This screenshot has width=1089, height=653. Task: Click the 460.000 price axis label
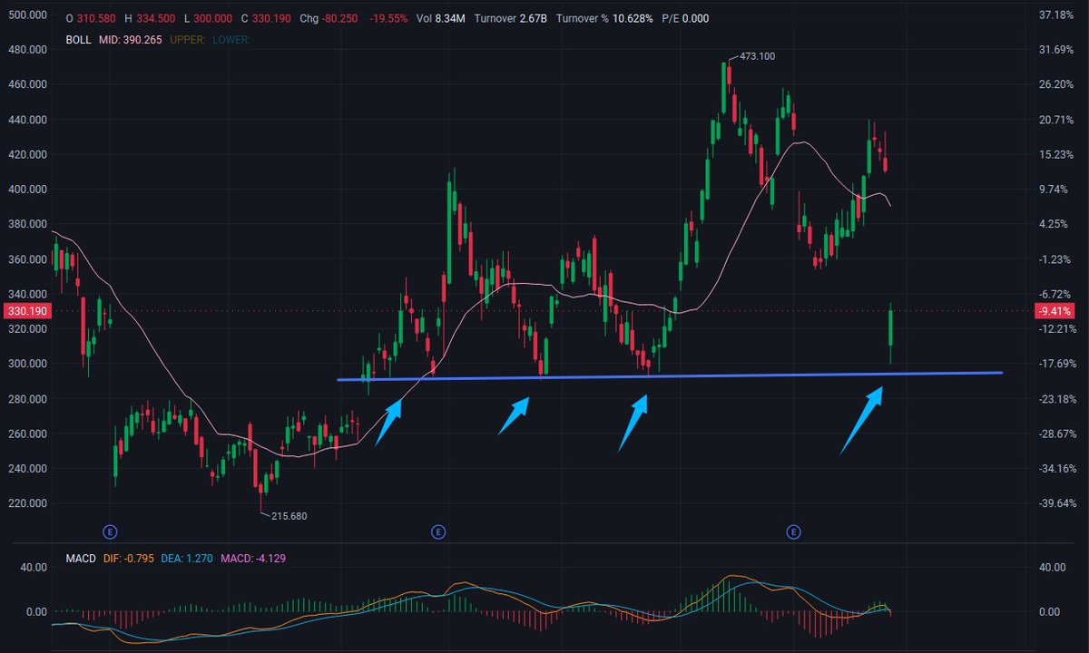tap(27, 84)
